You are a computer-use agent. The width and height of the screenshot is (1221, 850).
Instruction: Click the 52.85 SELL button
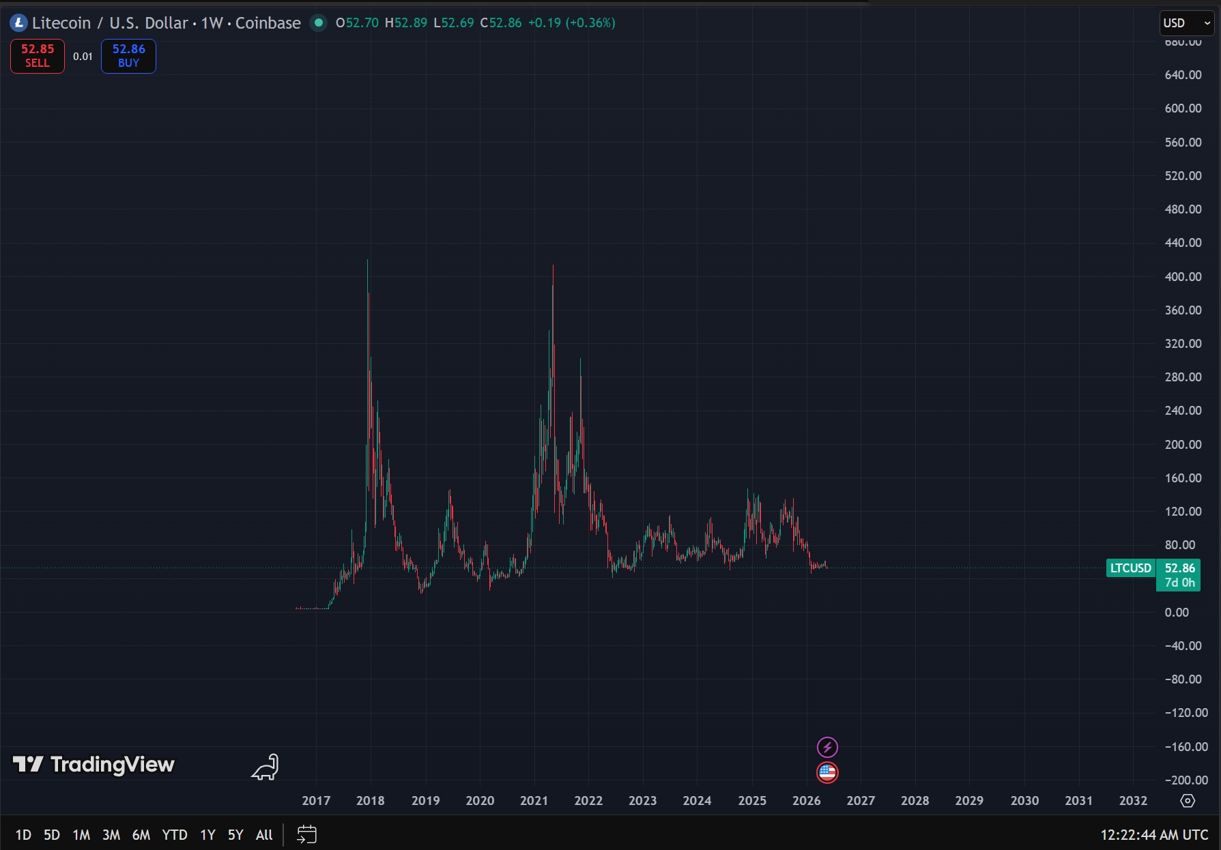(x=38, y=56)
